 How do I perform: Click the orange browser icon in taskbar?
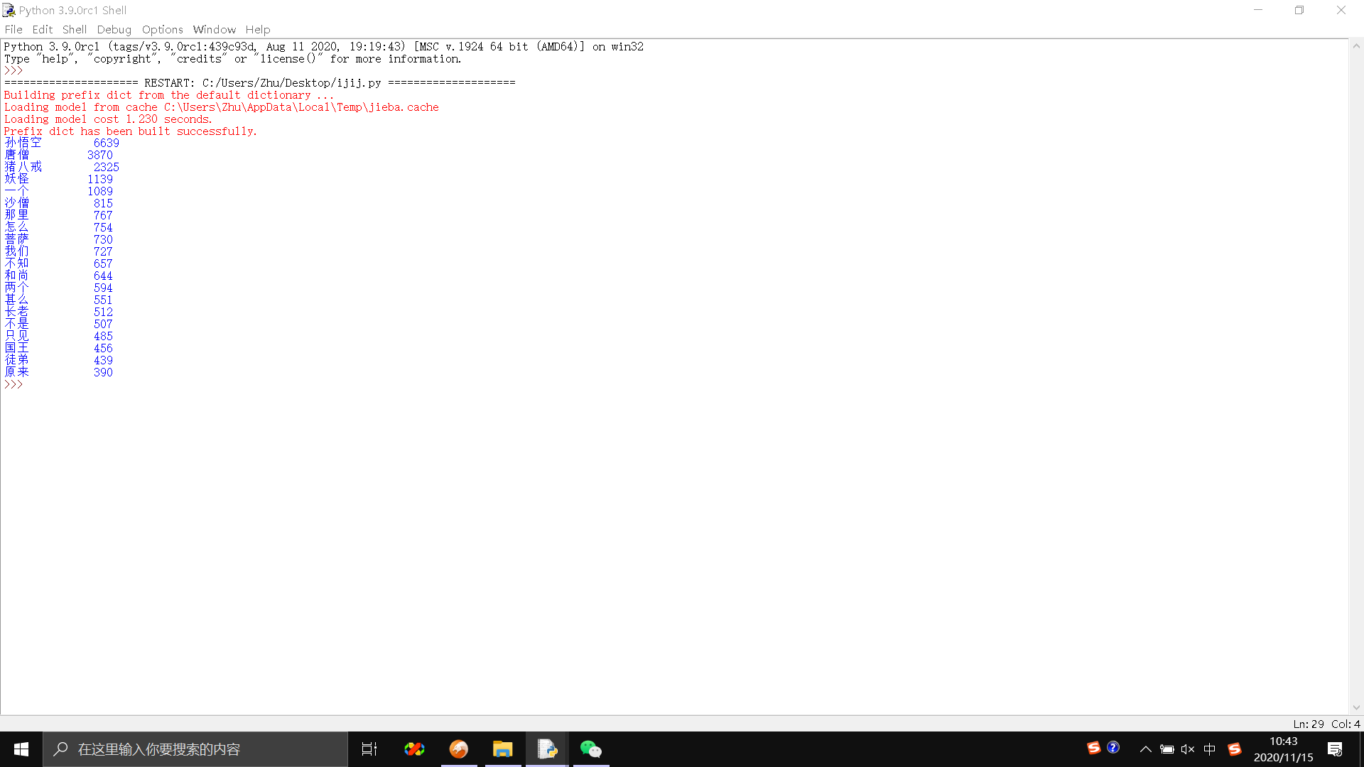pyautogui.click(x=459, y=749)
